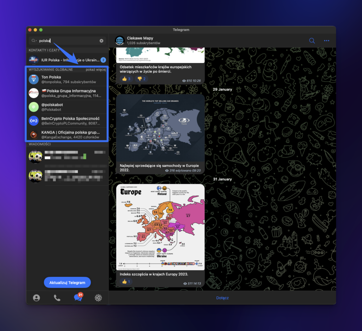Open the Settings gear tab
Viewport: 362px width, 331px height.
(x=98, y=298)
